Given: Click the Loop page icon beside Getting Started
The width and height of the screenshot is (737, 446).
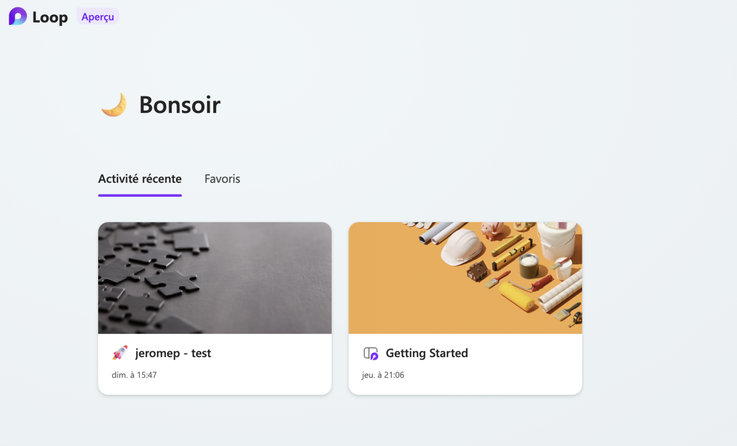Looking at the screenshot, I should [371, 353].
